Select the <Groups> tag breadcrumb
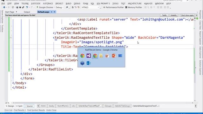The image size is (203, 114). click(x=108, y=106)
